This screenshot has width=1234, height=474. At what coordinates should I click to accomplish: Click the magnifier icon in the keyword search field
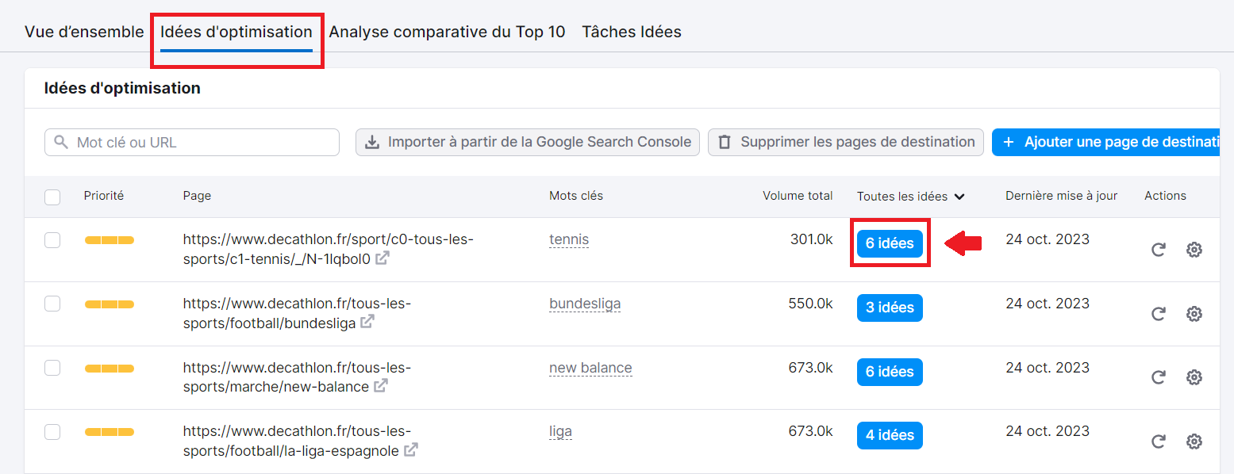pyautogui.click(x=60, y=142)
